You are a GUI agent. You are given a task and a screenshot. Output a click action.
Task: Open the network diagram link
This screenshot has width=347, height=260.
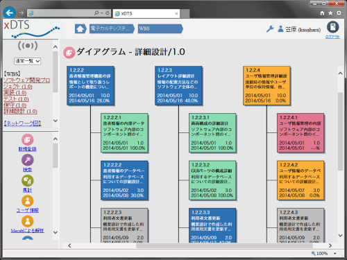click(22, 123)
